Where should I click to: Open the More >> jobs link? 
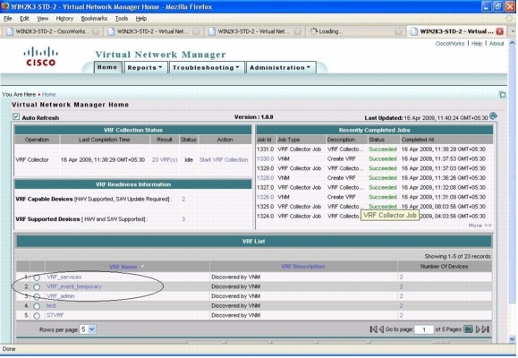[480, 226]
